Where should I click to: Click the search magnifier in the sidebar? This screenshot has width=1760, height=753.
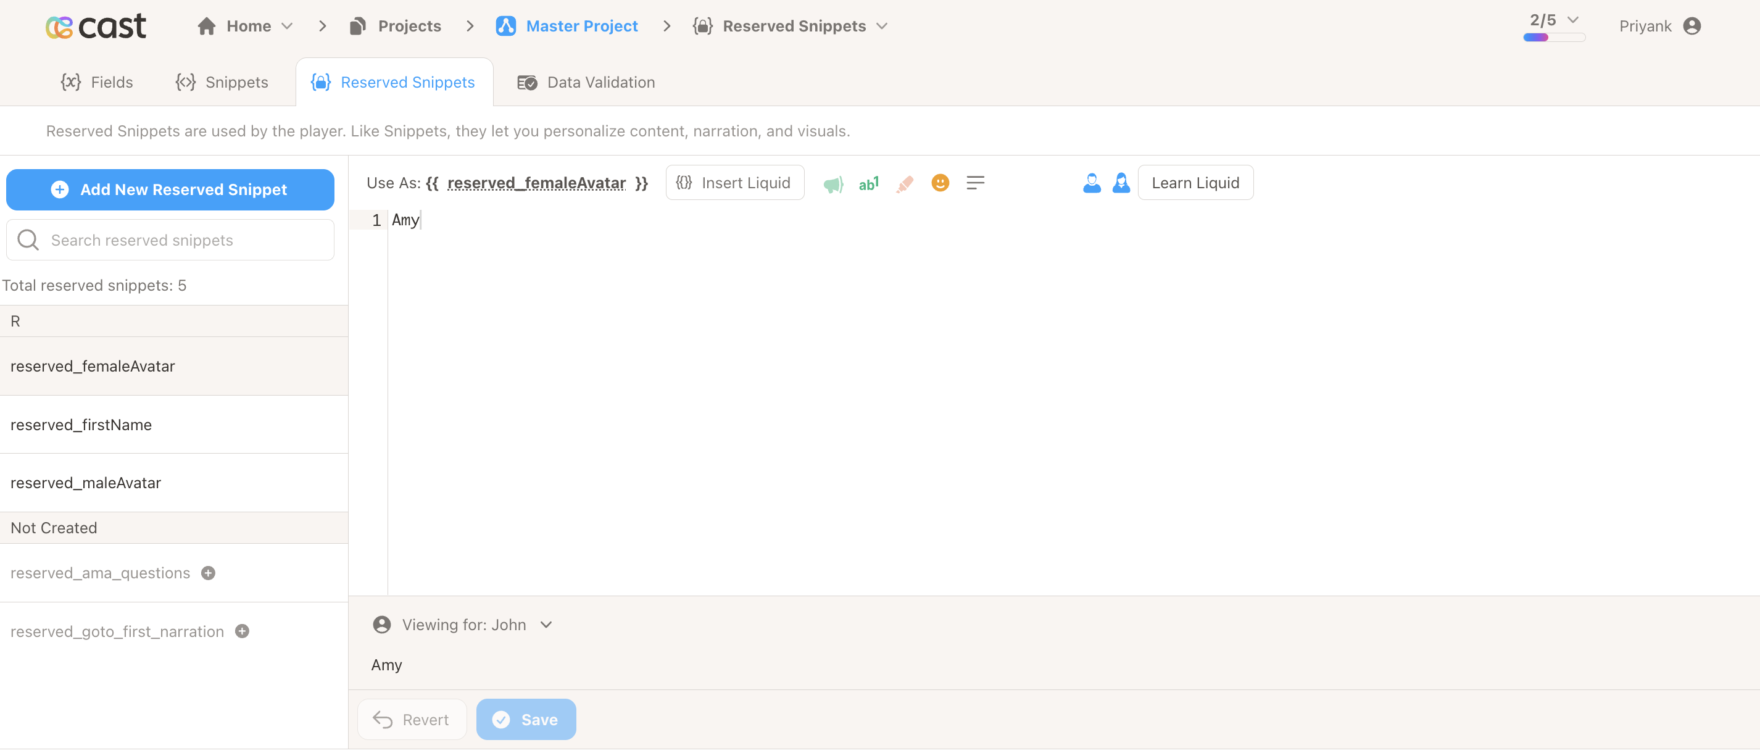tap(27, 240)
